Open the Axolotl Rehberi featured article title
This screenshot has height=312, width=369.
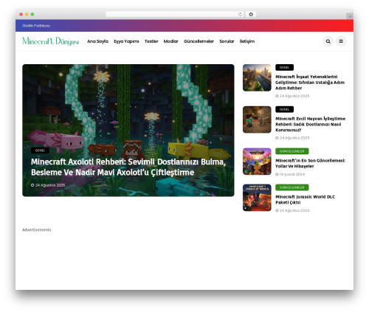pyautogui.click(x=128, y=167)
